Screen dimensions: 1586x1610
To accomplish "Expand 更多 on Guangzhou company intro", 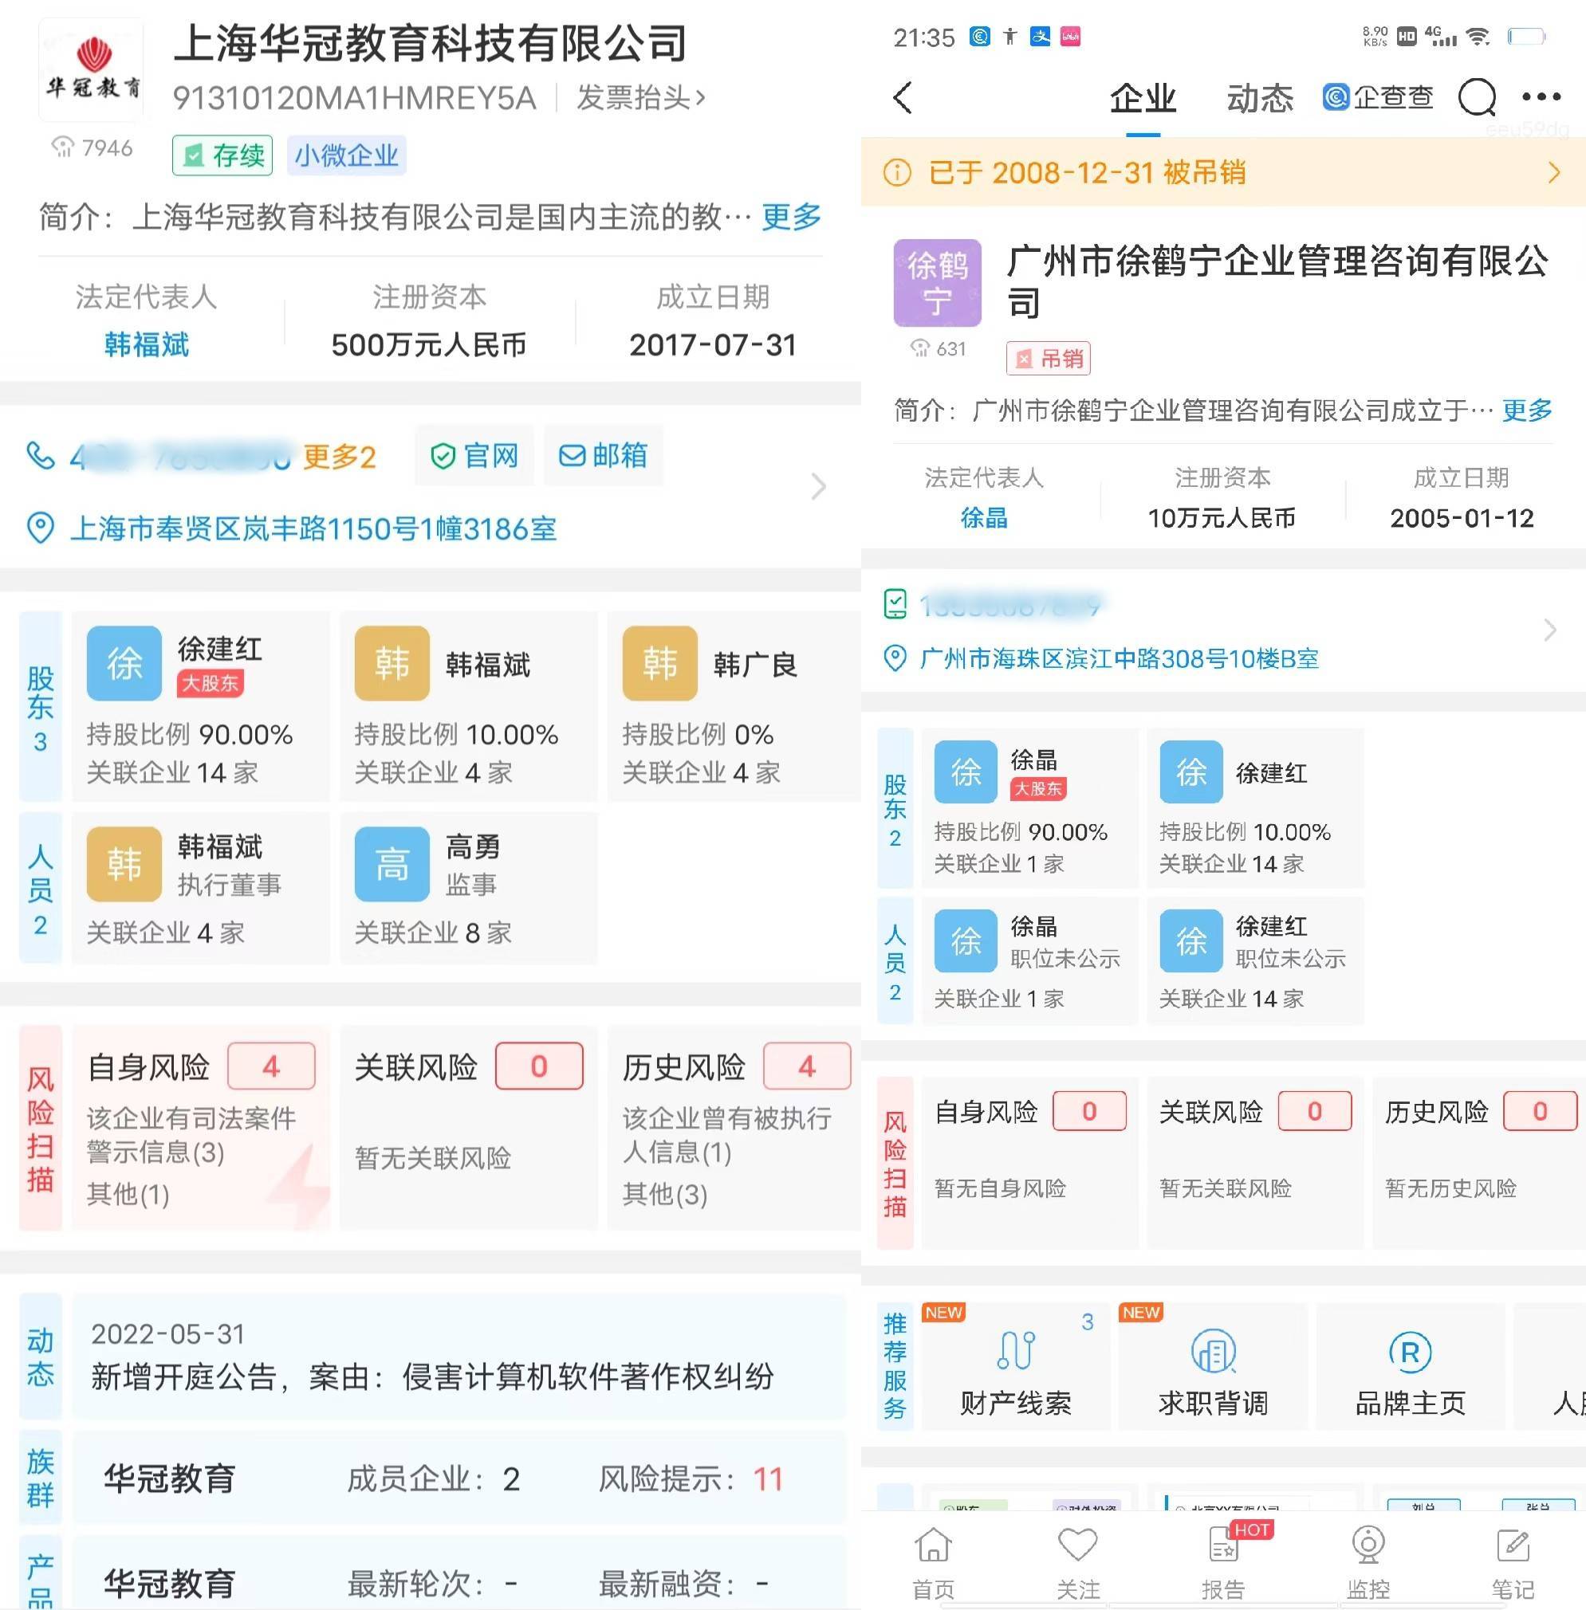I will point(1527,410).
